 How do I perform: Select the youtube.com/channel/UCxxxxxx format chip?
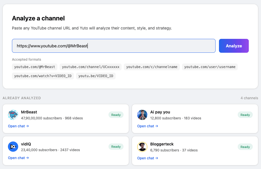(x=91, y=67)
